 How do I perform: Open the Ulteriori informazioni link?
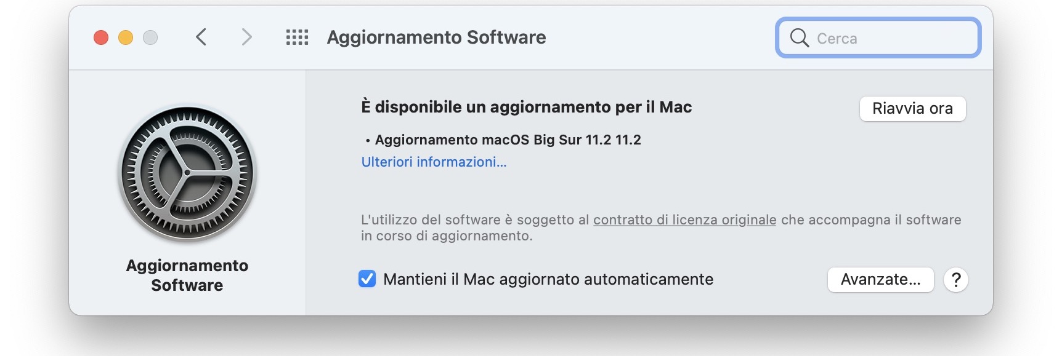(x=434, y=162)
